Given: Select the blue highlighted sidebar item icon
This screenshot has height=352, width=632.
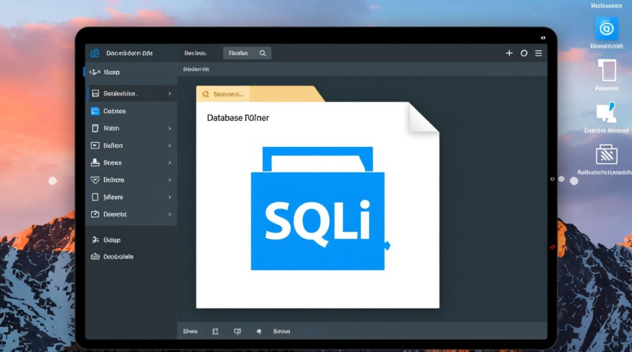Looking at the screenshot, I should pyautogui.click(x=95, y=111).
